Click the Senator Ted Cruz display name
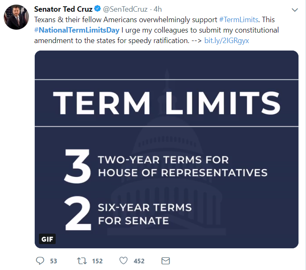Image resolution: width=306 pixels, height=270 pixels. [63, 9]
